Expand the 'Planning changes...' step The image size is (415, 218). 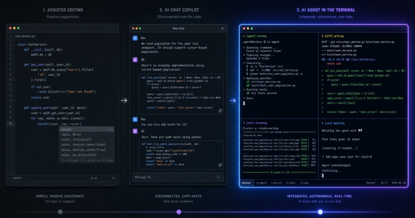[244, 55]
